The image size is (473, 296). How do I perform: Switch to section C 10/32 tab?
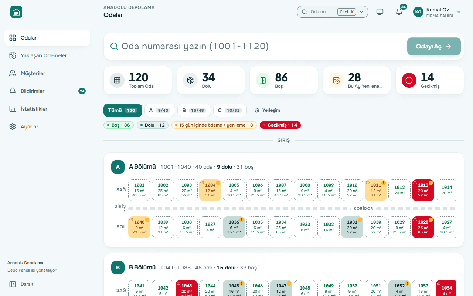(x=230, y=110)
